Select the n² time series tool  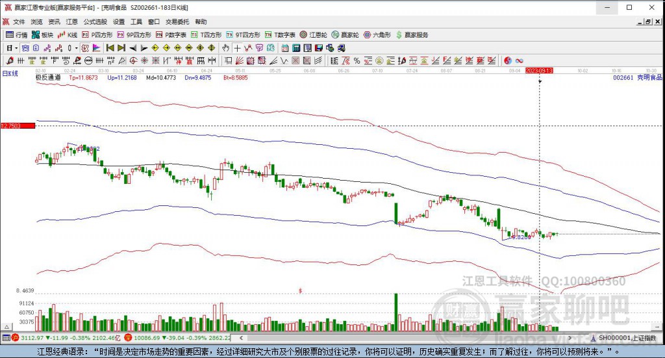(110, 60)
